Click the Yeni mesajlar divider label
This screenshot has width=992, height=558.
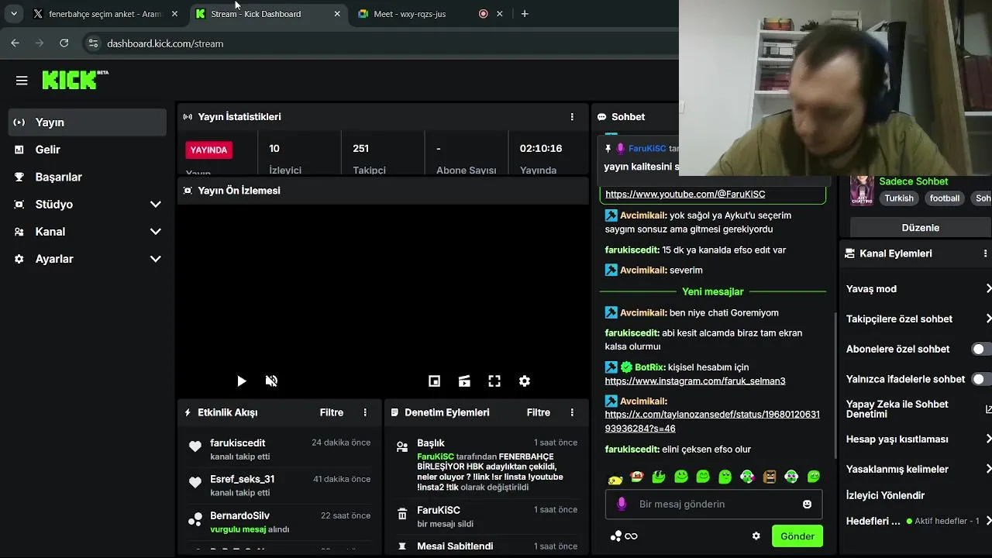click(712, 291)
